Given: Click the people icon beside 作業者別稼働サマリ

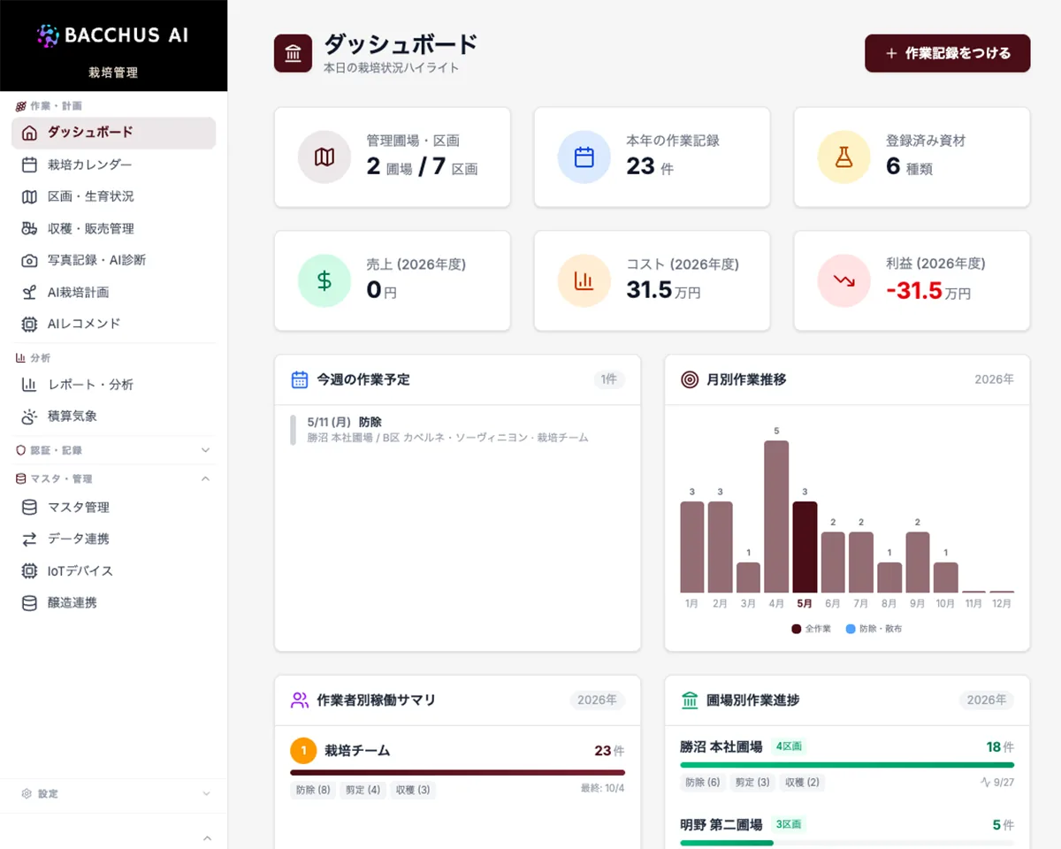Looking at the screenshot, I should 300,700.
